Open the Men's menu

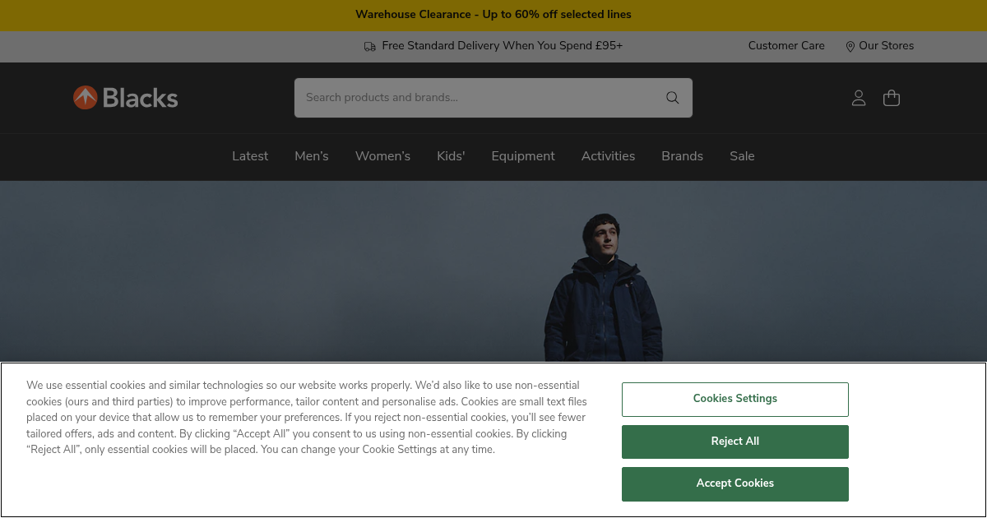tap(312, 156)
